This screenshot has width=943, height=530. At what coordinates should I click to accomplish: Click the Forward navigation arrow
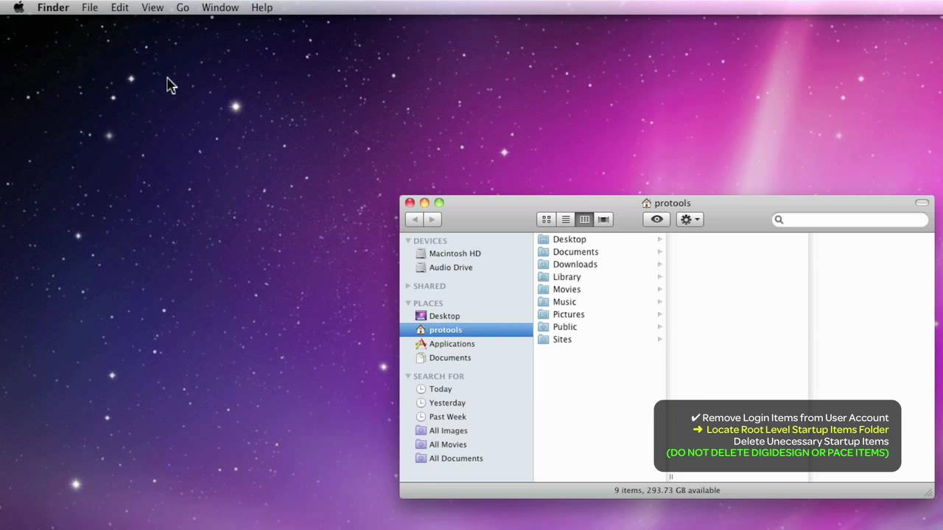432,219
